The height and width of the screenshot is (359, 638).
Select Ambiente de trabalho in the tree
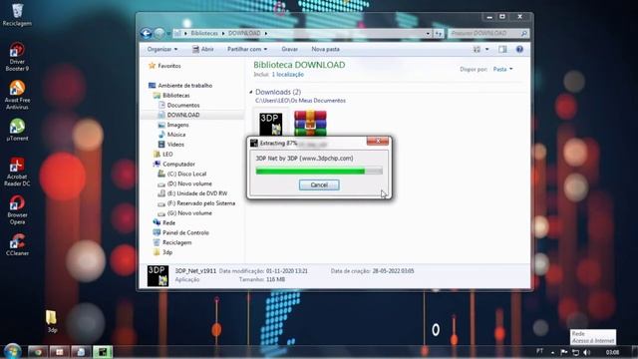tap(185, 86)
